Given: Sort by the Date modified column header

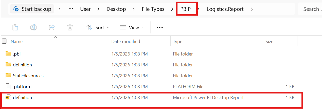Looking at the screenshot, I should coord(126,42).
